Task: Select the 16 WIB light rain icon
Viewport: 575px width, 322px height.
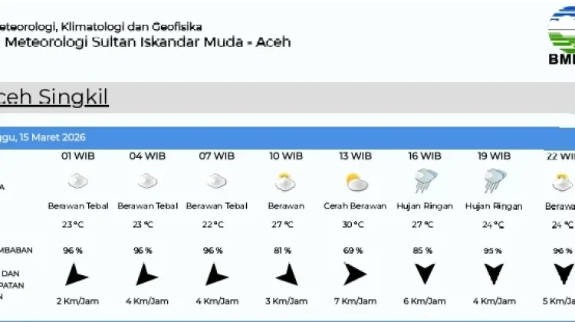Action: tap(426, 180)
